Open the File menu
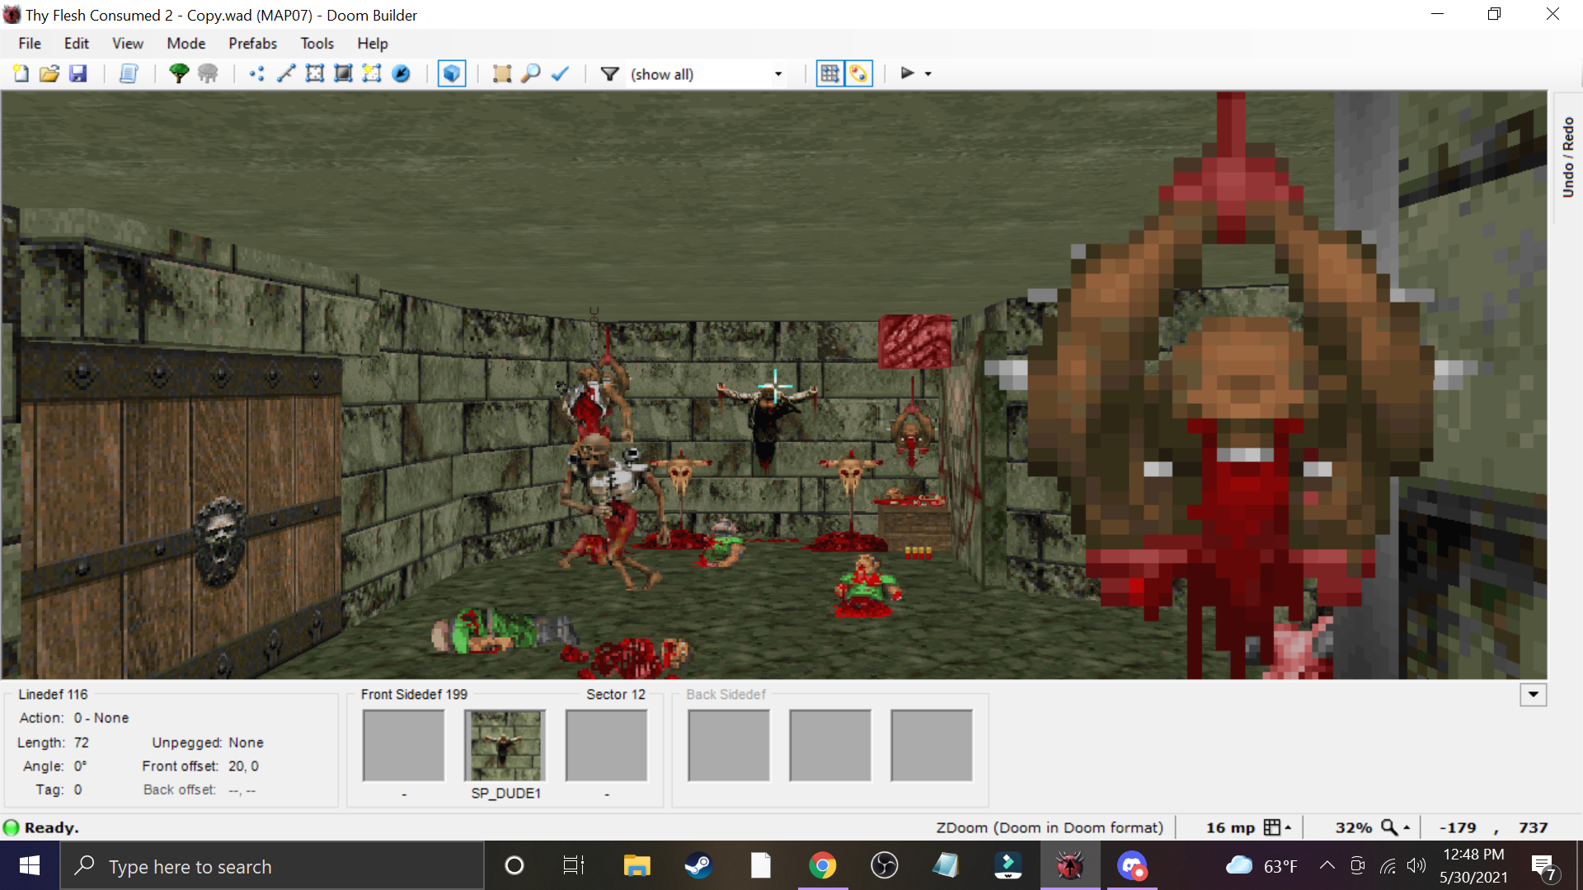This screenshot has width=1583, height=890. 30,44
